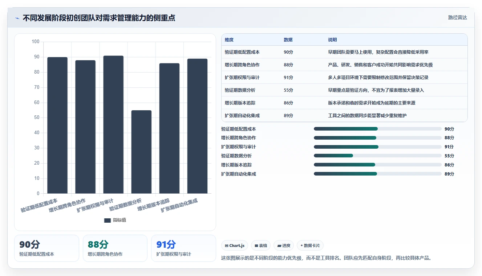Select the 说明 column header
The width and height of the screenshot is (482, 276).
(x=332, y=40)
